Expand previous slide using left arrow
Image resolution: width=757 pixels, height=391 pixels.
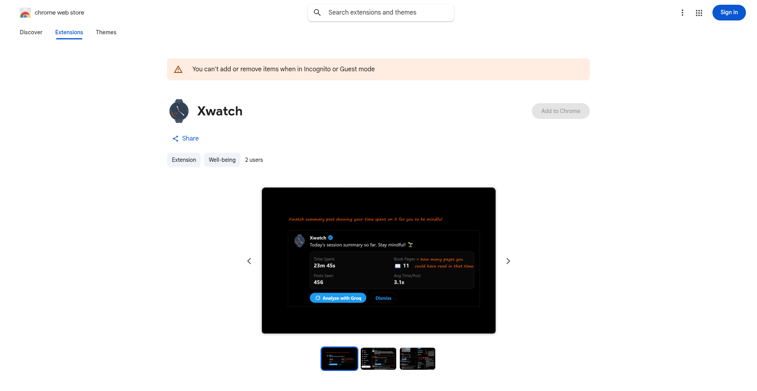pos(249,261)
